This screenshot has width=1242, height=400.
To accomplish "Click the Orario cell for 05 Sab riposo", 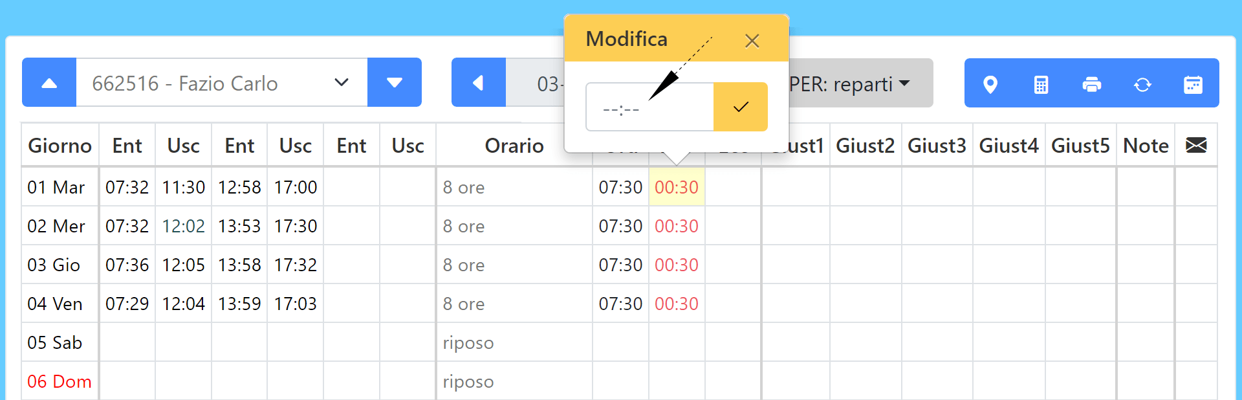I will tap(514, 342).
